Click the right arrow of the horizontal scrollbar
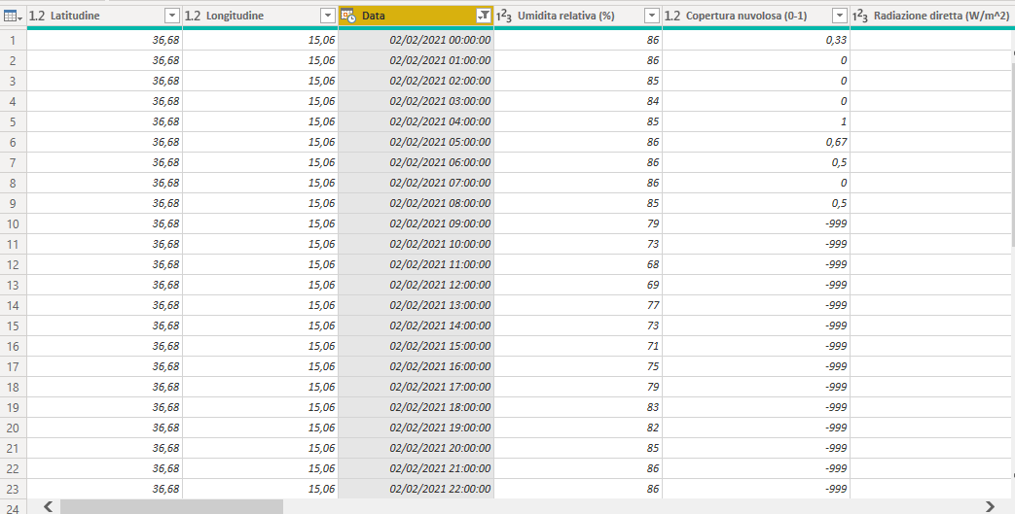 tap(990, 506)
